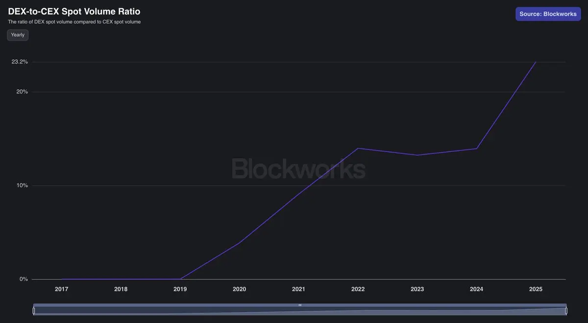This screenshot has height=323, width=588.
Task: Click the left range slider handle
Action: 34,311
